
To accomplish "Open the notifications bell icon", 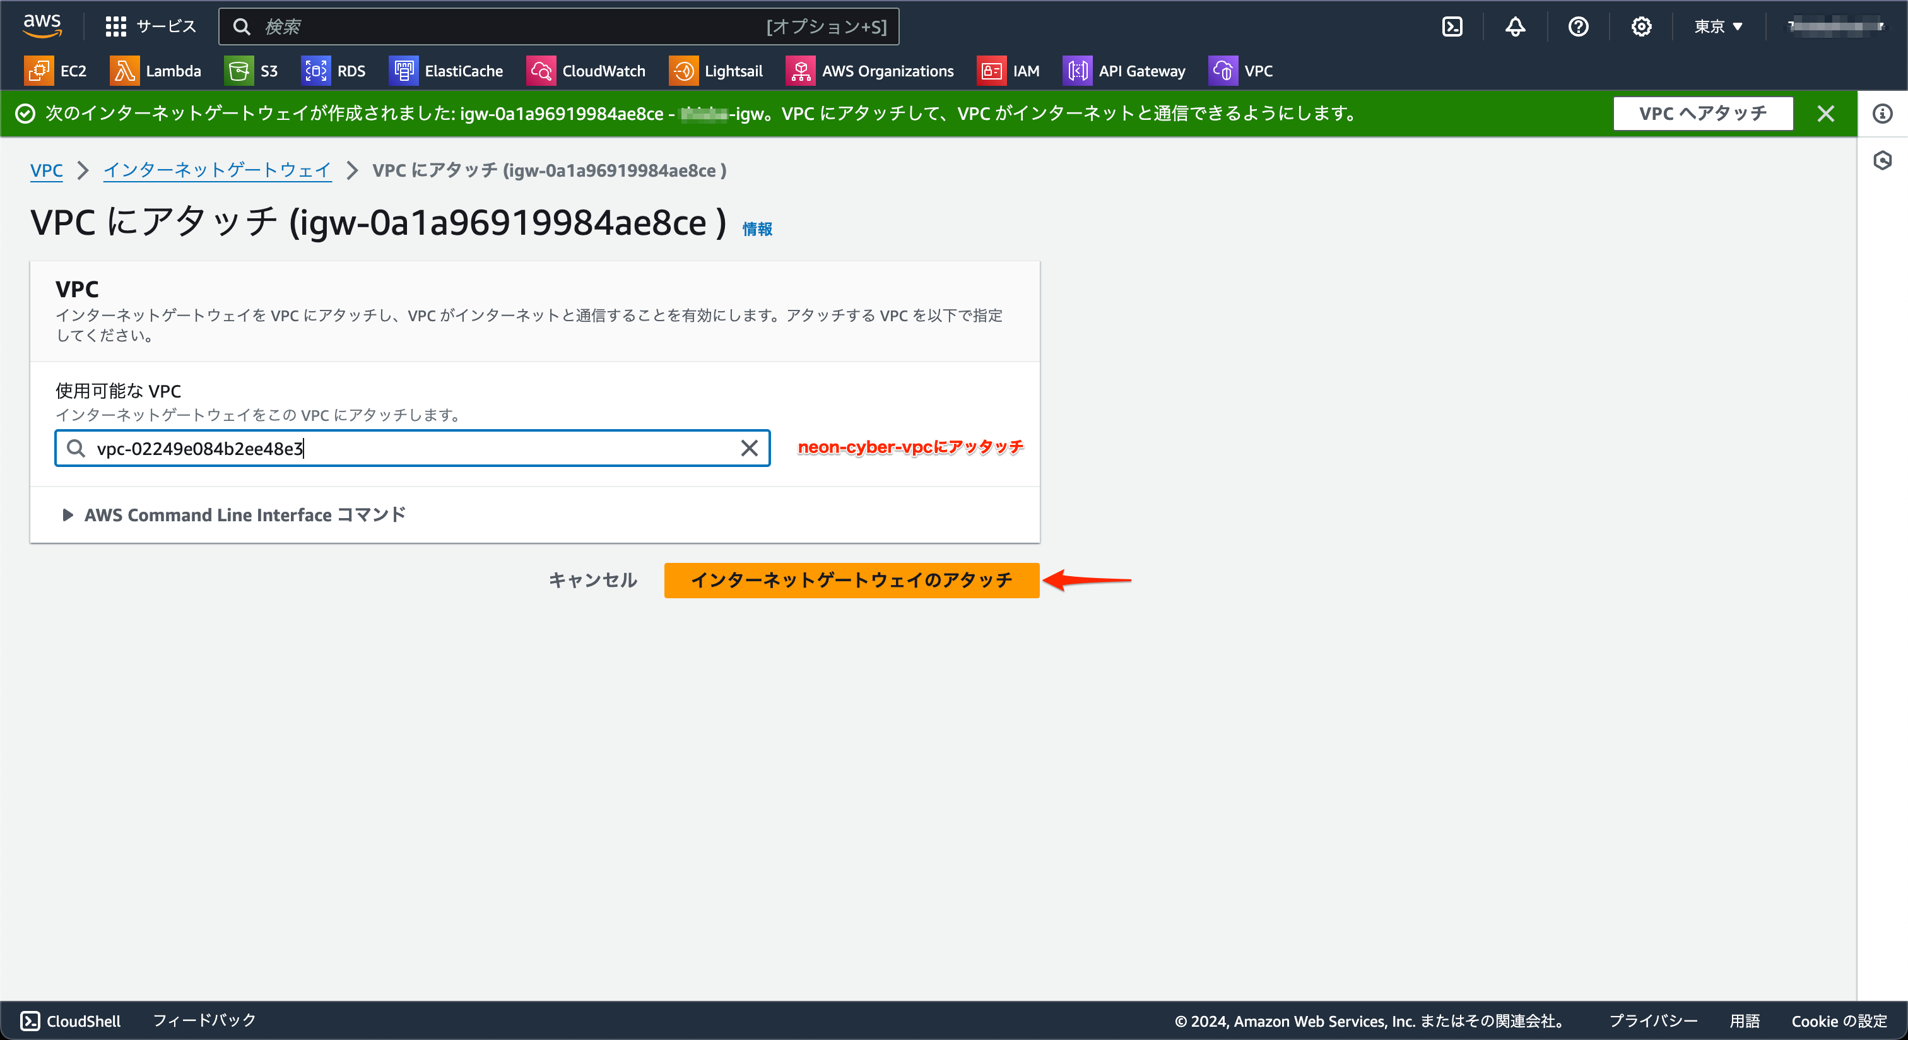I will [x=1515, y=27].
